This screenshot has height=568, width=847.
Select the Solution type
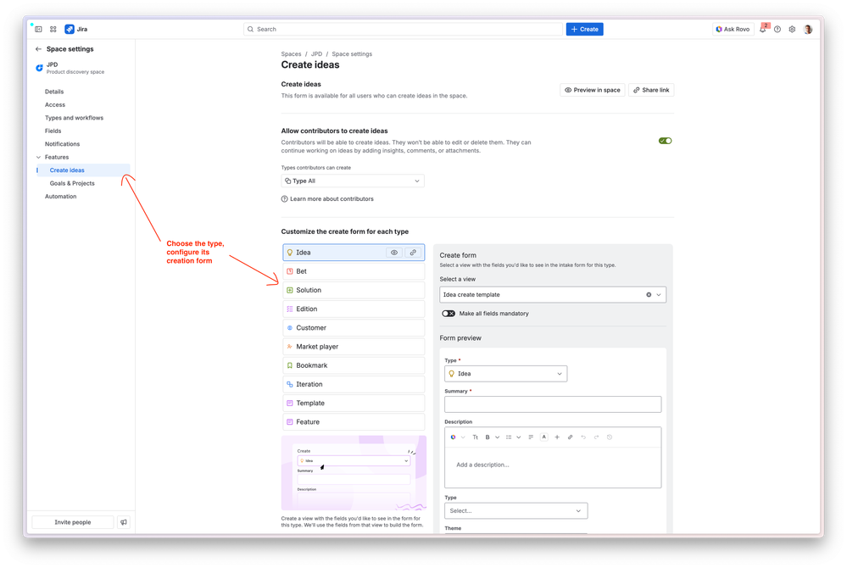click(354, 291)
